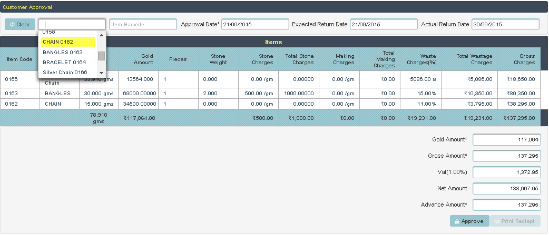Click the dropdown scrollbar thumb
Screen dimensions: 549x235
[x=101, y=56]
